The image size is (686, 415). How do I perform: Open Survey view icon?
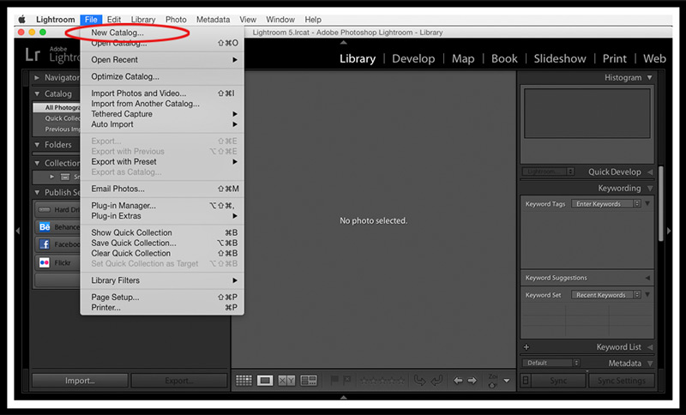(x=309, y=381)
